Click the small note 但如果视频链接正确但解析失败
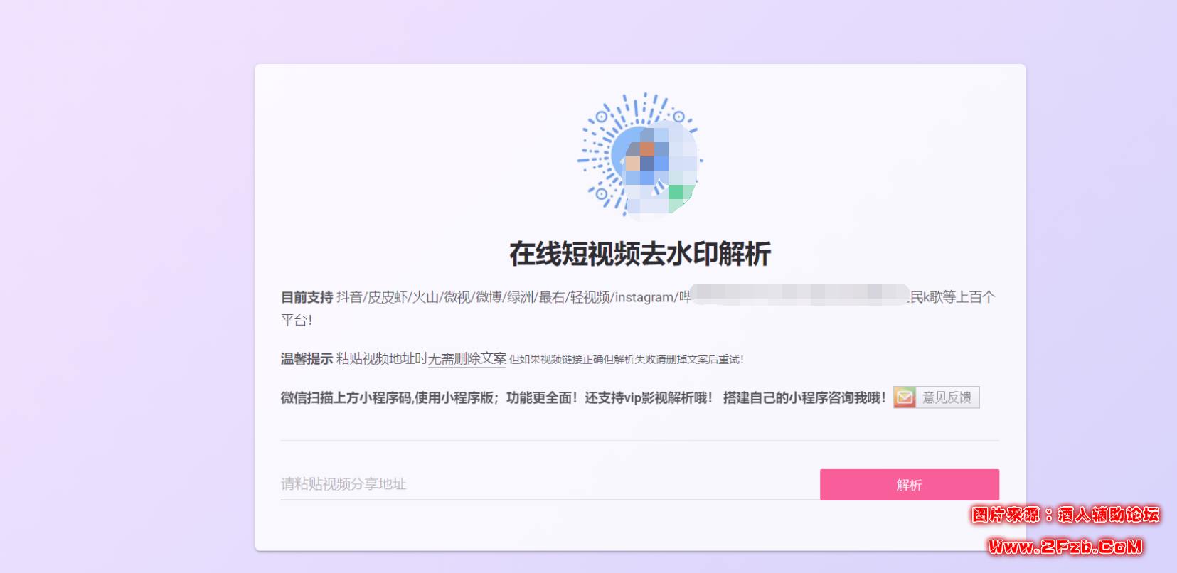This screenshot has width=1177, height=573. point(627,360)
